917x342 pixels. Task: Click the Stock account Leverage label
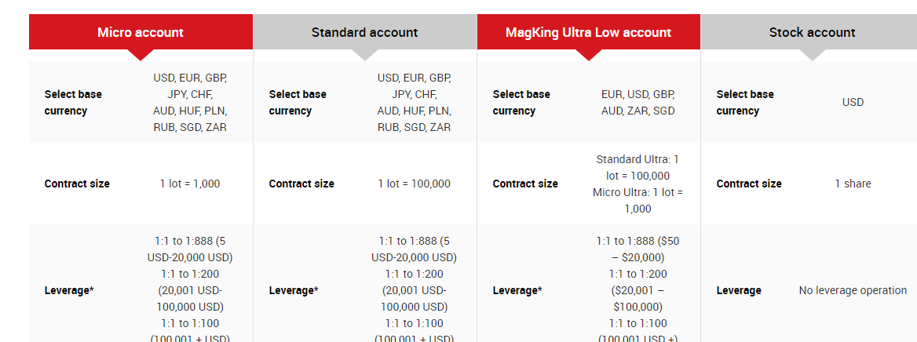click(739, 290)
